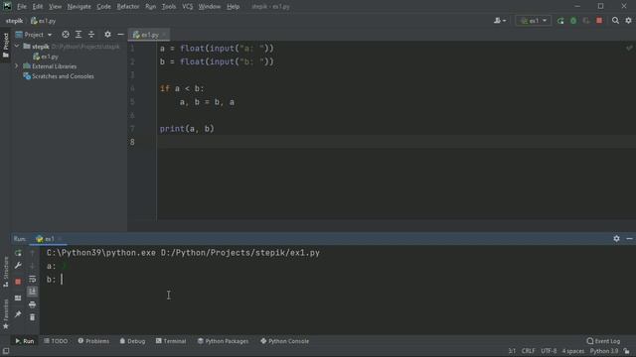Open the Run menu
Screen dimensions: 636x357
click(150, 7)
